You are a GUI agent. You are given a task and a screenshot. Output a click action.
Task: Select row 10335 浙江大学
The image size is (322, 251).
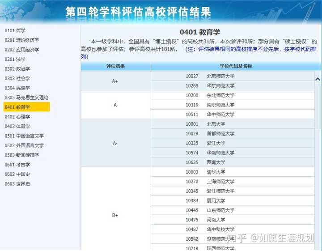[233, 143]
